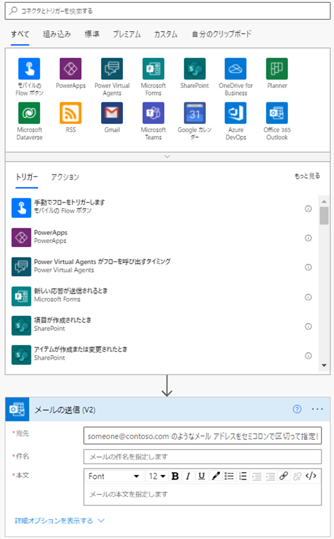Switch to the 自分のクリップボード tab
Image resolution: width=334 pixels, height=539 pixels.
click(222, 34)
